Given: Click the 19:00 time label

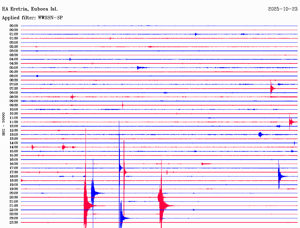Looking at the screenshot, I should pos(14,185).
